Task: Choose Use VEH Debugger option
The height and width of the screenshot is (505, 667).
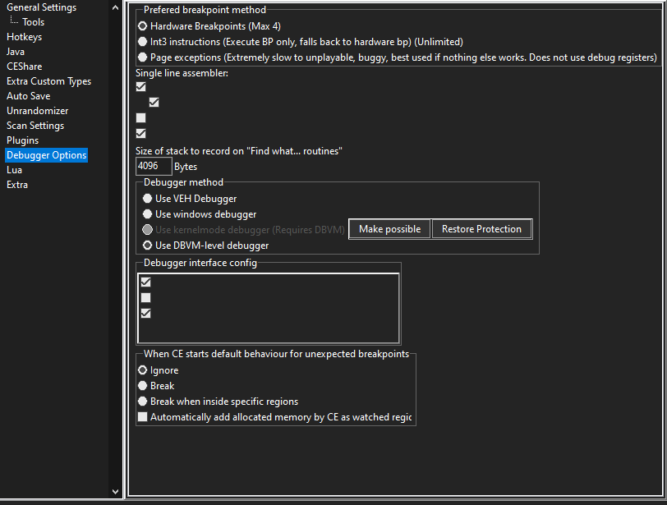Action: tap(148, 199)
